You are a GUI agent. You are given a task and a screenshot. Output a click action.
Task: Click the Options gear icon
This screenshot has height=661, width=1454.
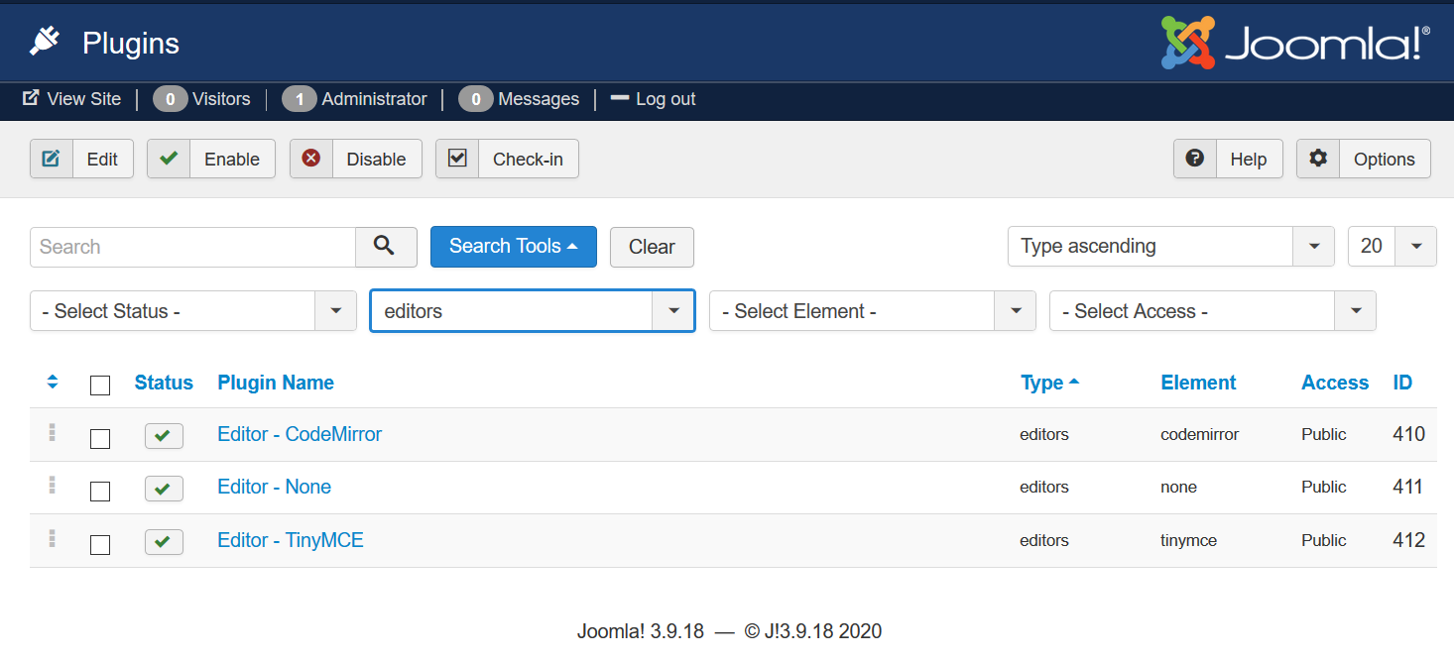[x=1318, y=159]
